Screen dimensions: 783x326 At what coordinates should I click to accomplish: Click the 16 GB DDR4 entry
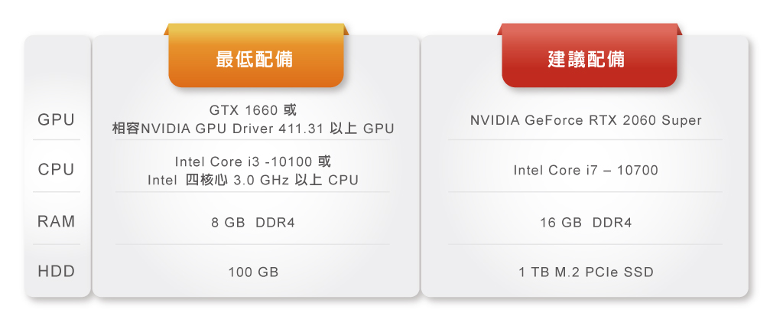pos(586,223)
